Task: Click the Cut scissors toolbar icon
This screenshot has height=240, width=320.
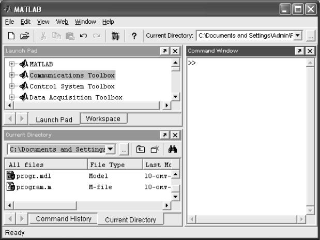Action: (x=43, y=36)
